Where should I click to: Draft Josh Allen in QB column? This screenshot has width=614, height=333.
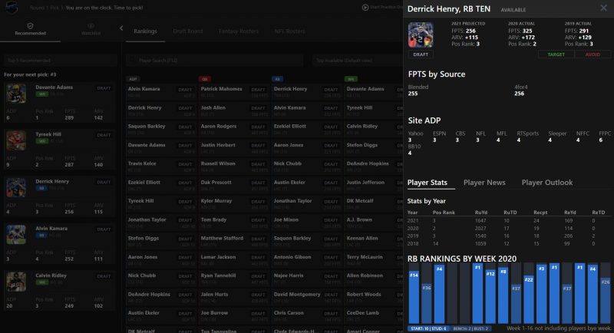258,108
